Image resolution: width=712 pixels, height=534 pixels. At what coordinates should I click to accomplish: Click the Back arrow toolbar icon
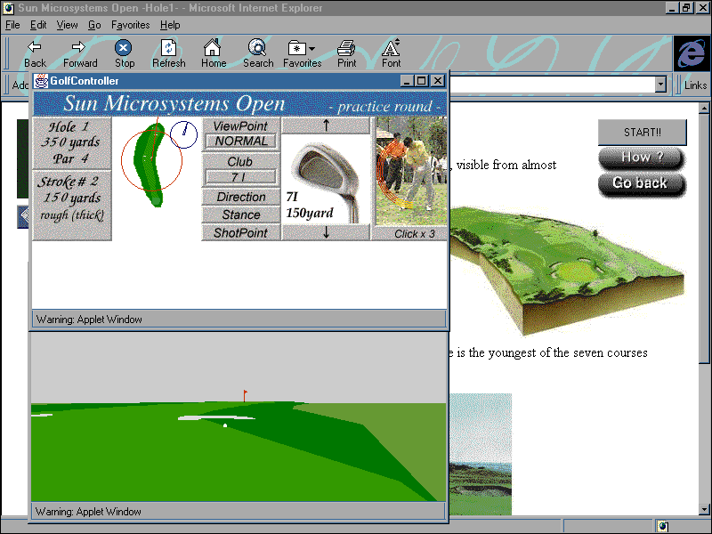[35, 47]
